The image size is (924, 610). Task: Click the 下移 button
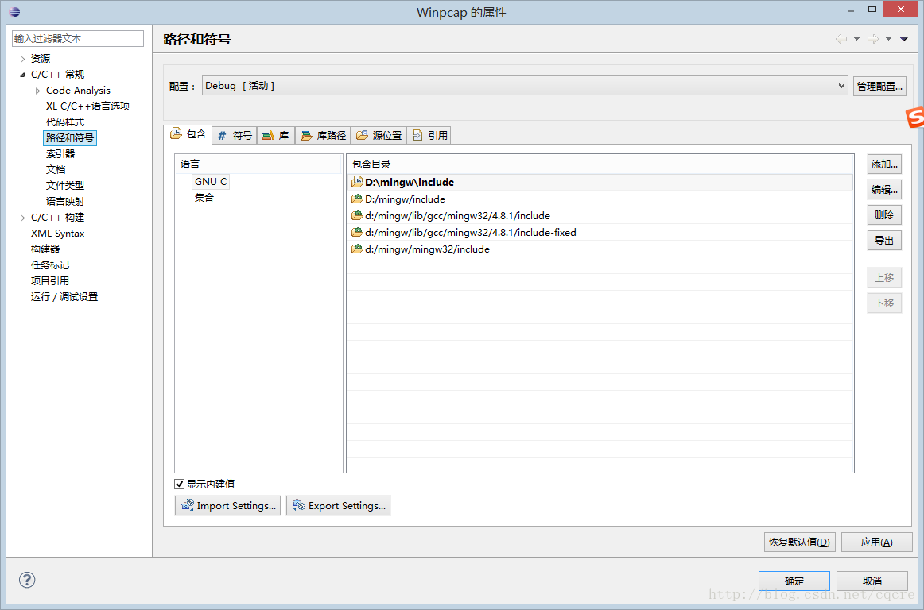coord(884,303)
